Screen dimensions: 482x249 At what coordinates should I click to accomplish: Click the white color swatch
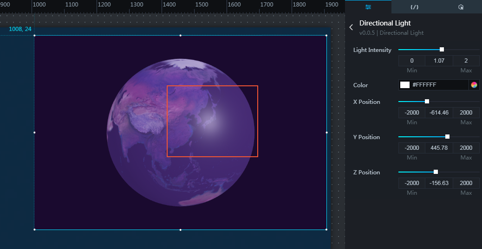click(x=405, y=85)
